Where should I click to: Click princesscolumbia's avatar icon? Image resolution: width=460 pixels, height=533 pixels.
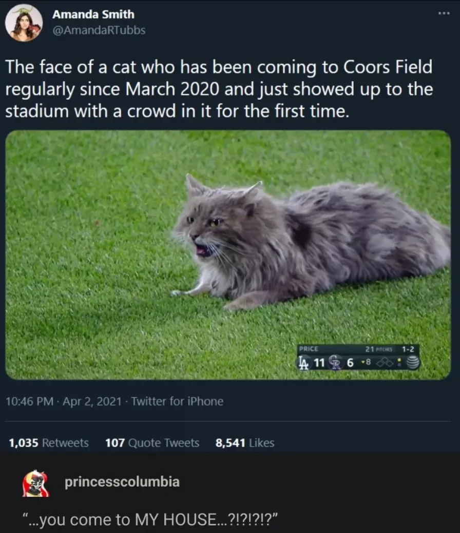pos(36,483)
